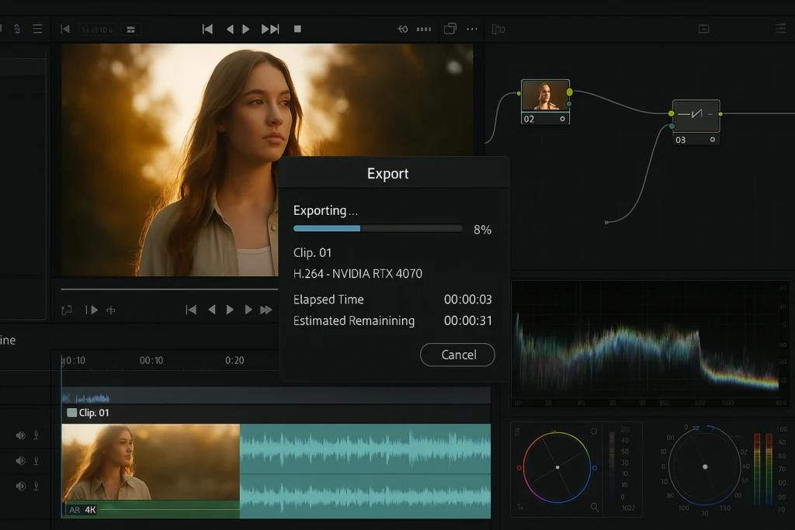The height and width of the screenshot is (530, 795).
Task: Cancel the ongoing export
Action: 457,355
